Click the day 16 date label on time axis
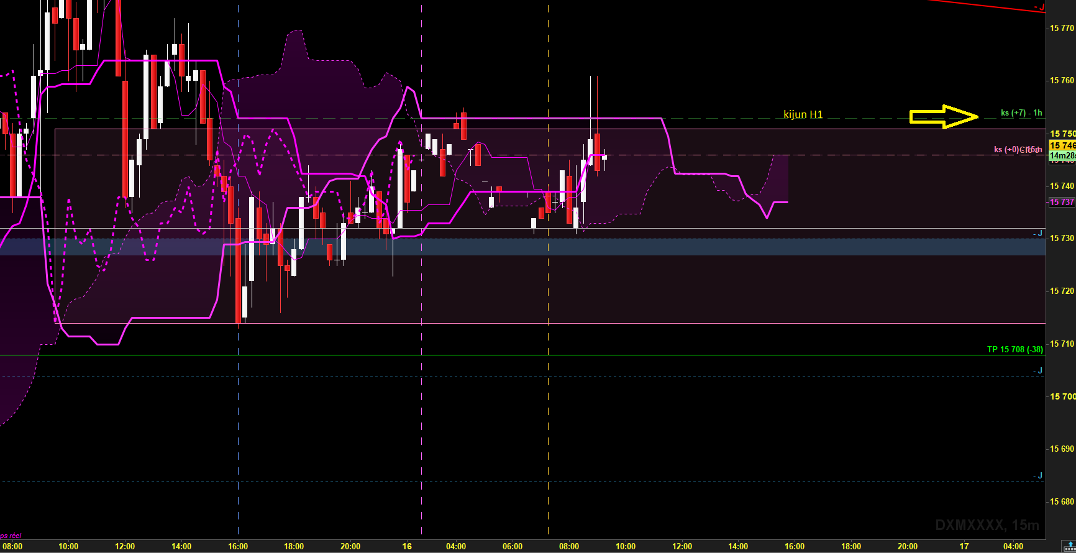The image size is (1076, 553). click(407, 546)
